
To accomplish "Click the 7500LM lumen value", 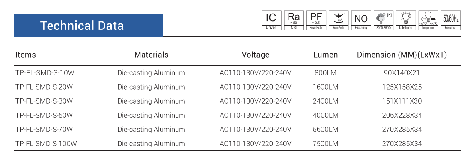I will point(325,144).
